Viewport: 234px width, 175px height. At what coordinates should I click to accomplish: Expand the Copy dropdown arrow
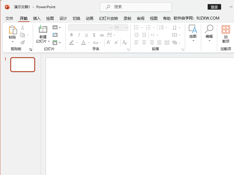28,35
